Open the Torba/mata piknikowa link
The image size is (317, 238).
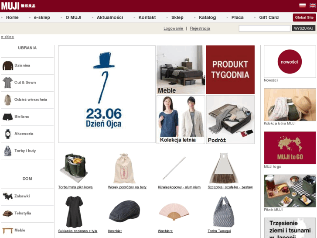[x=75, y=187]
